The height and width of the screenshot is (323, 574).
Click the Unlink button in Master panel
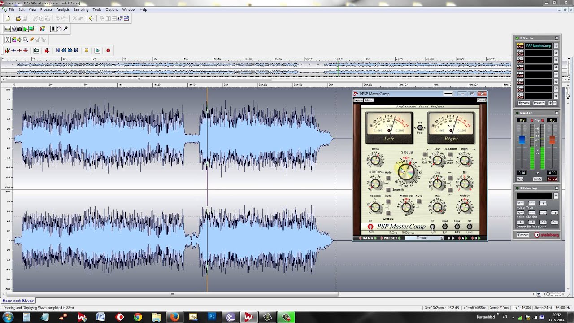[x=537, y=179]
